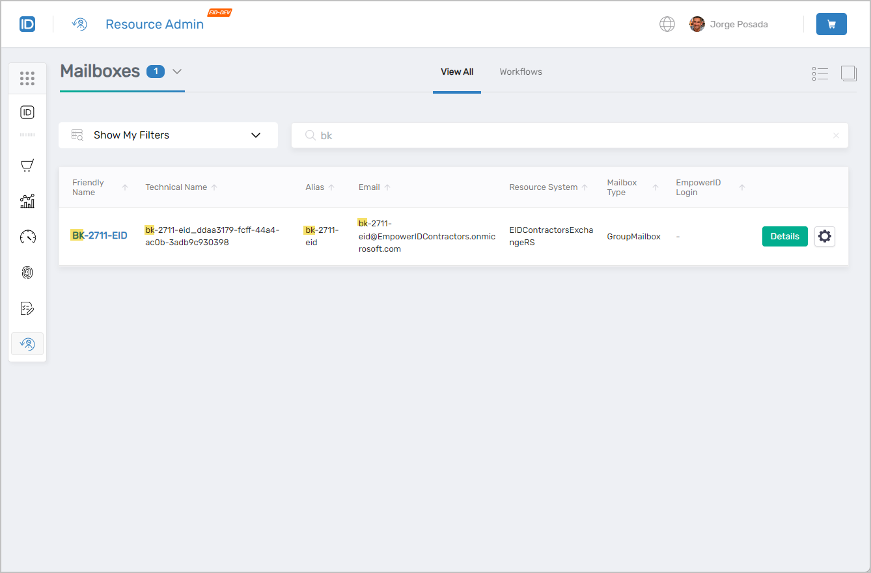This screenshot has width=871, height=573.
Task: Open the BK-2711-EID mailbox link
Action: tap(99, 235)
